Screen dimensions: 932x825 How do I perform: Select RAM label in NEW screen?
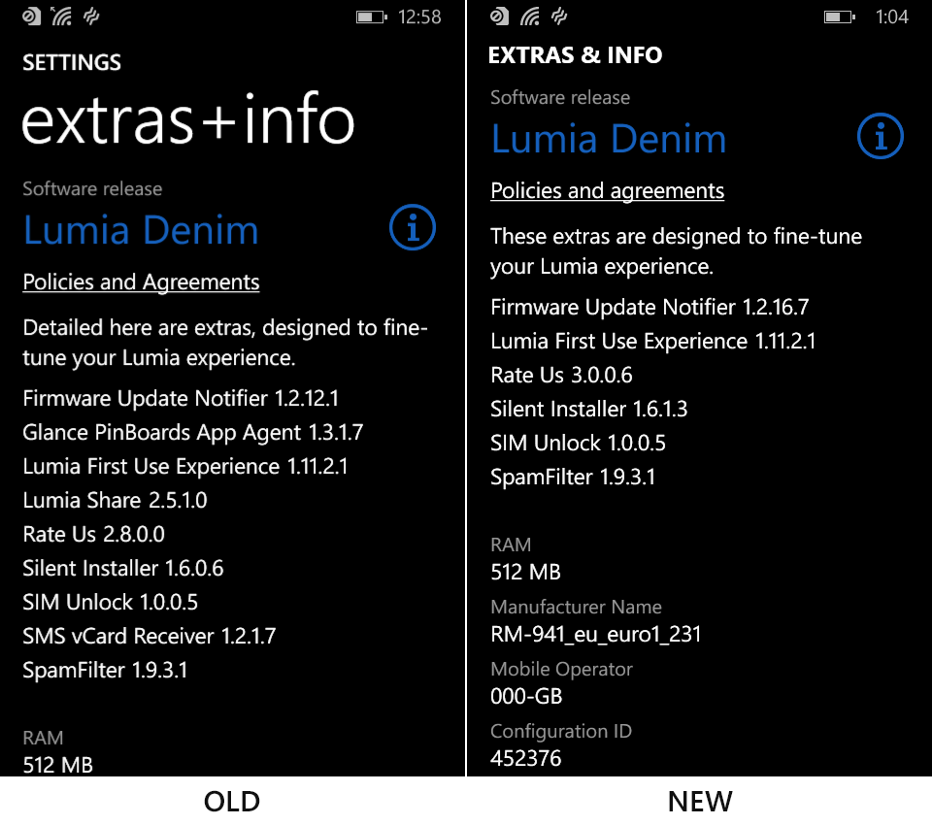point(511,545)
